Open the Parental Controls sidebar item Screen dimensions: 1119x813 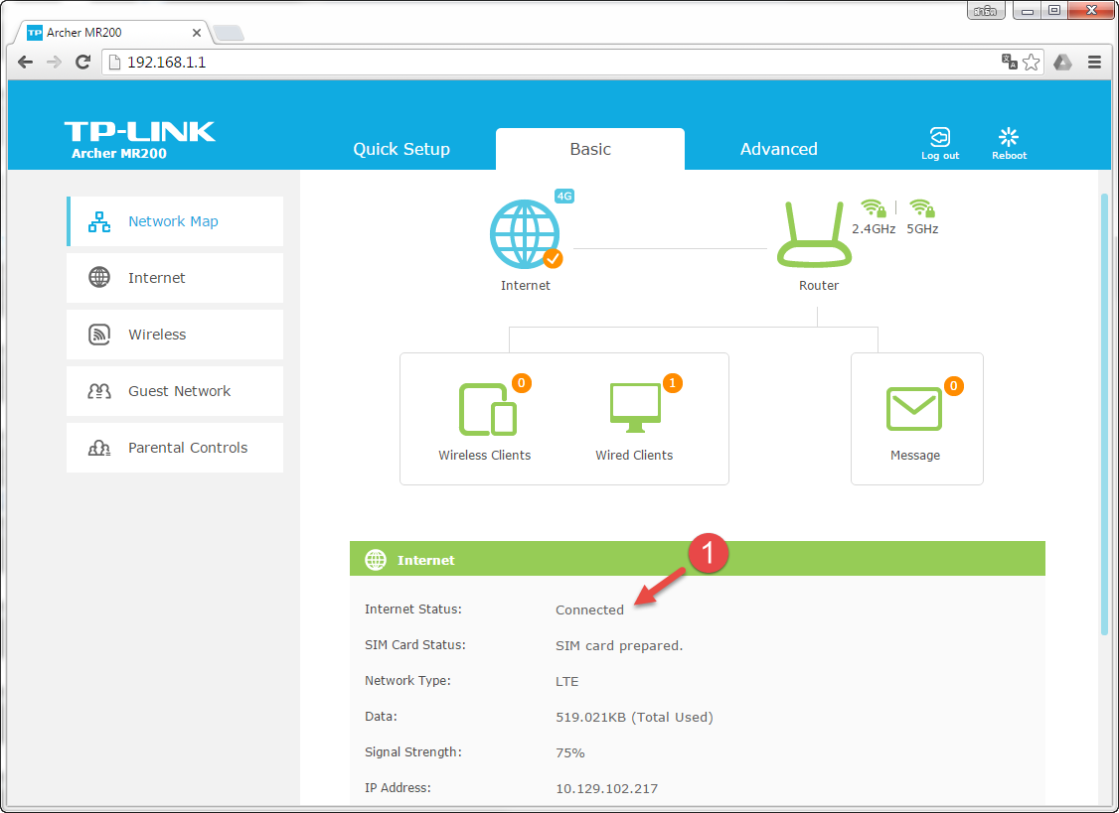175,448
